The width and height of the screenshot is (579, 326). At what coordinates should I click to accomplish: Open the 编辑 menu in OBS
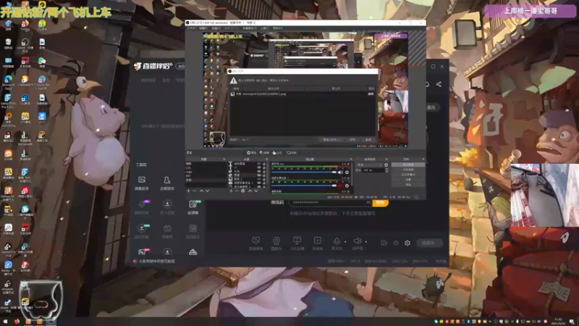204,28
